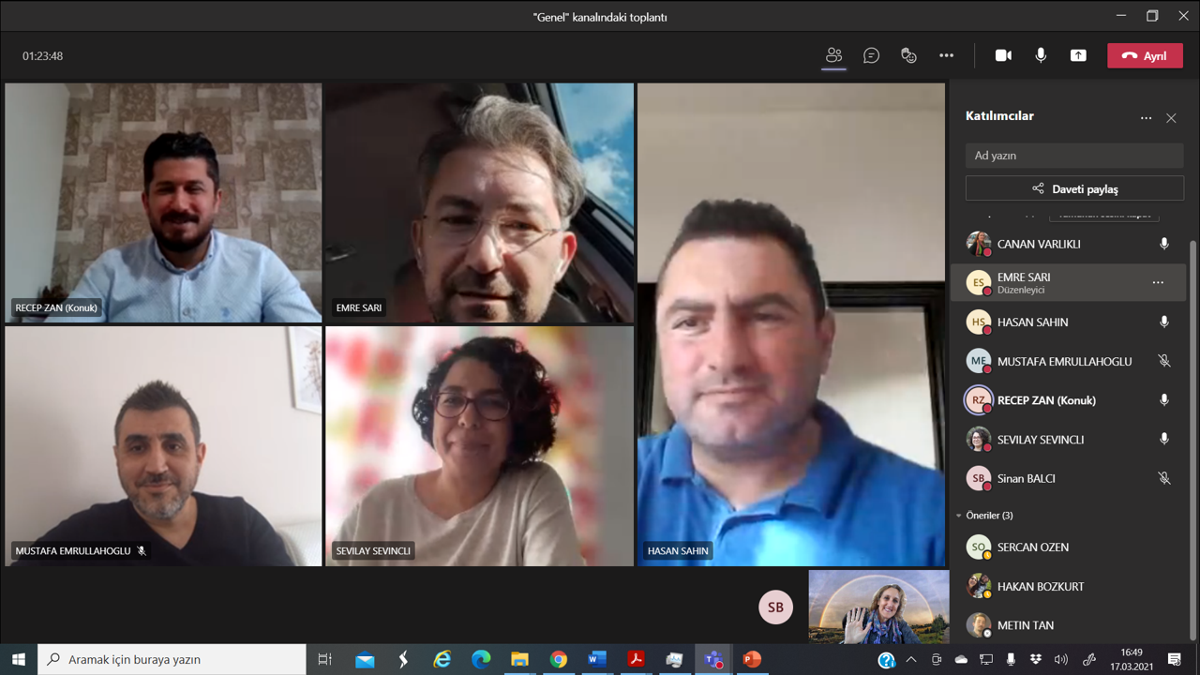Click the Ad yazın search field
Screen dimensions: 1200x675
point(1074,156)
